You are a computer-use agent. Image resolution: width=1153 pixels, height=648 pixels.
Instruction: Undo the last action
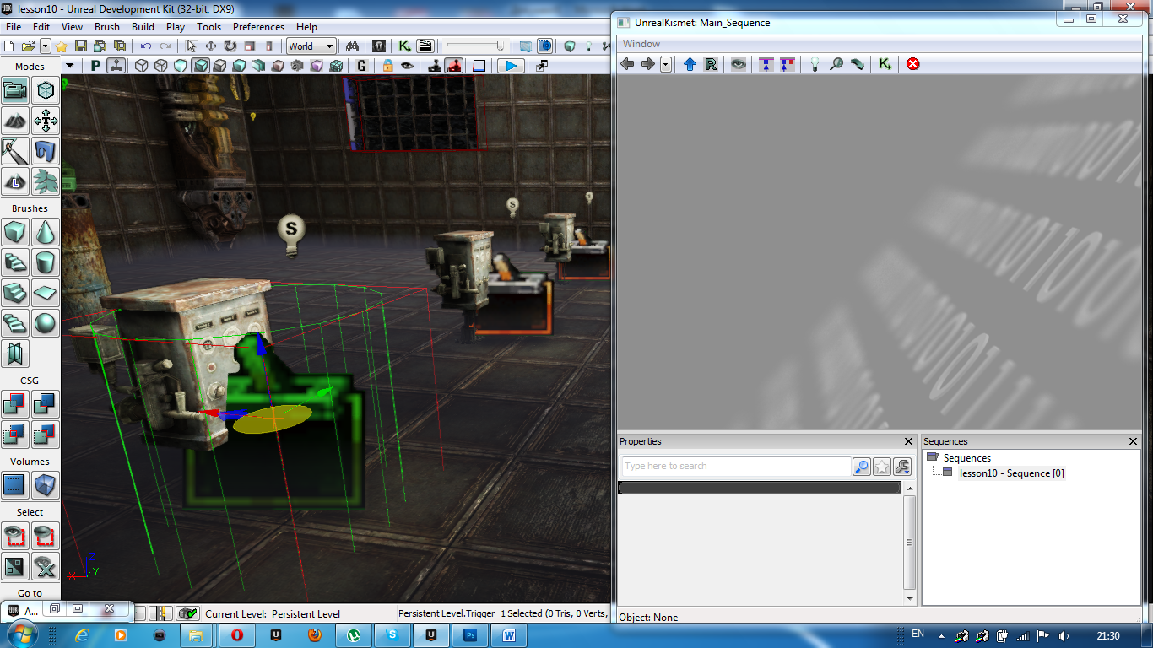[146, 46]
